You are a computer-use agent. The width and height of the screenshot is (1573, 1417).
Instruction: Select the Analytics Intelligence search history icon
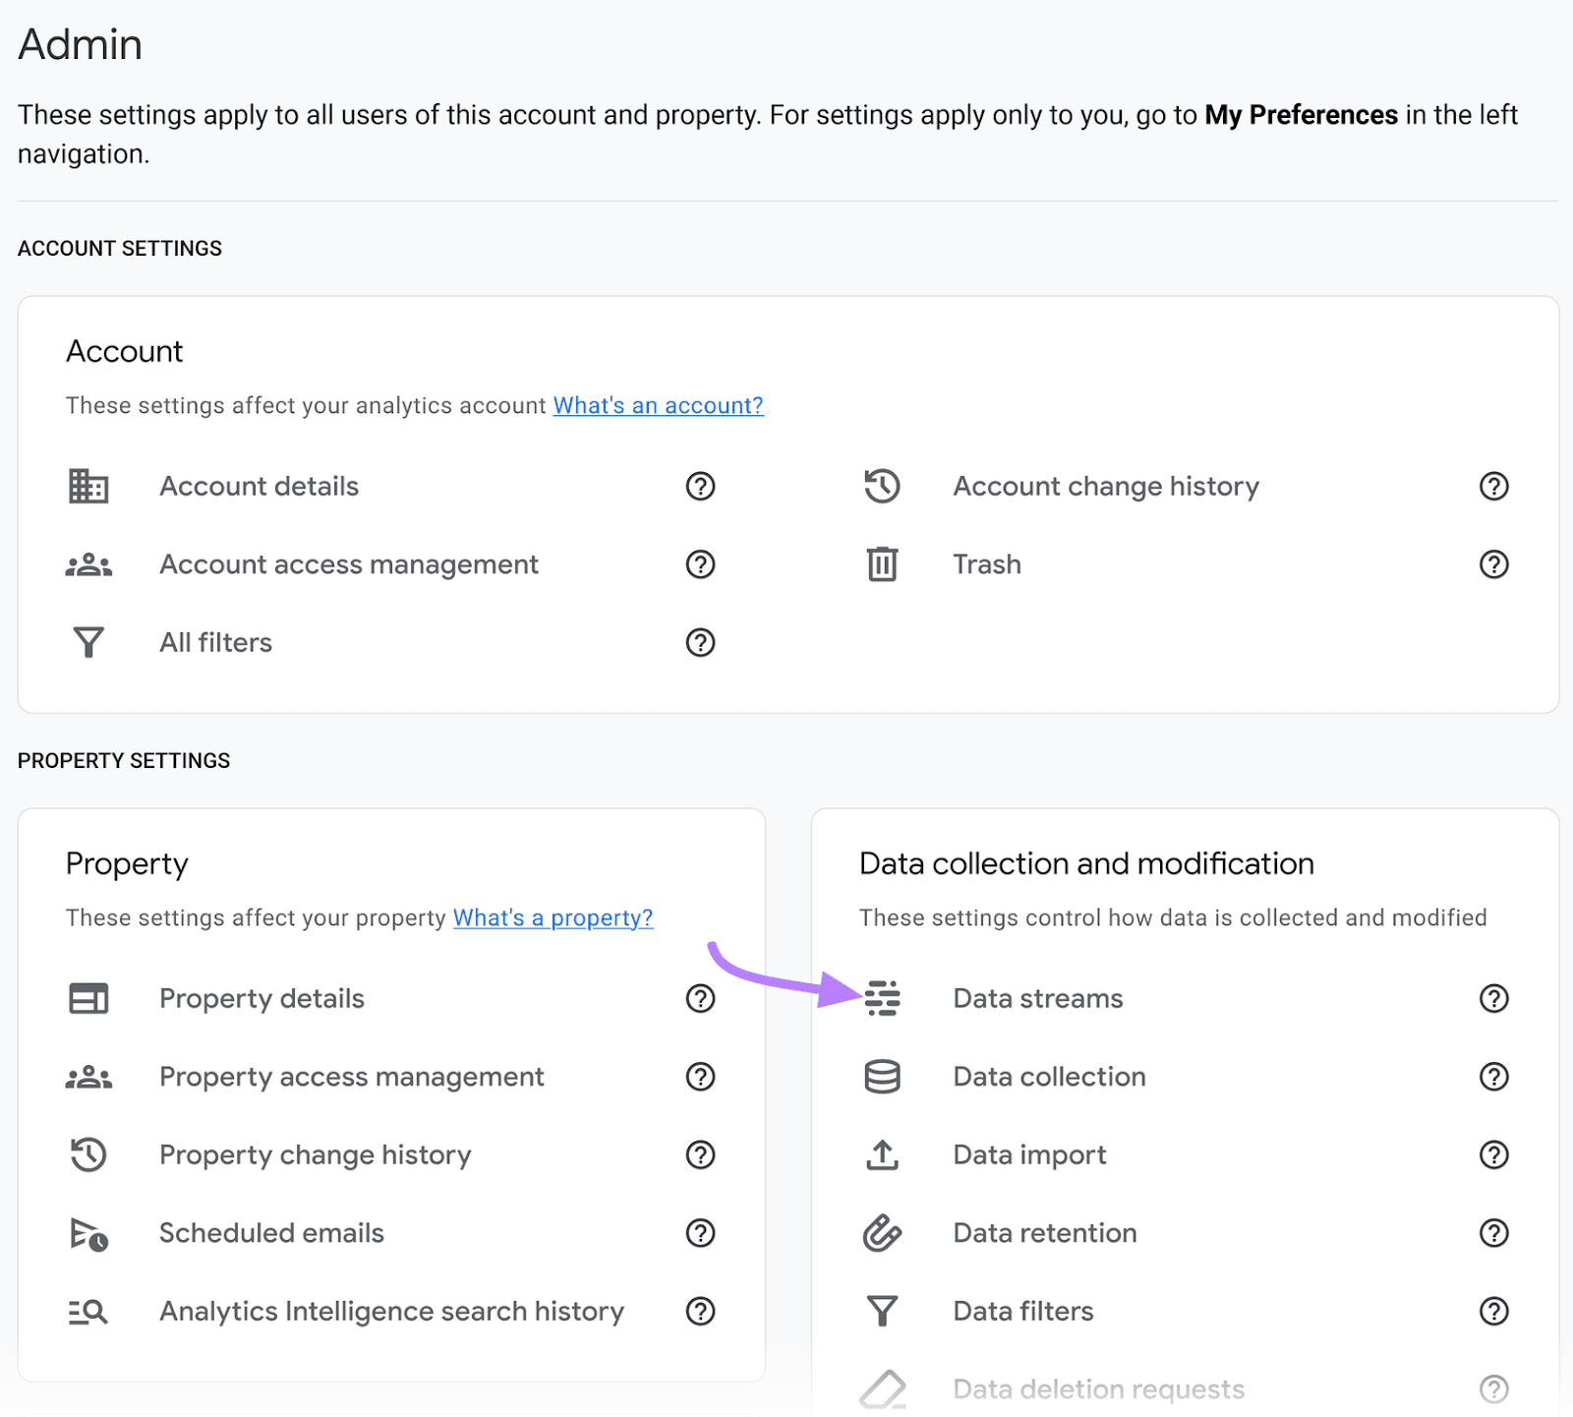89,1311
